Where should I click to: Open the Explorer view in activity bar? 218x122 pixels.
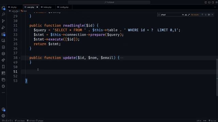pyautogui.click(x=3, y=8)
